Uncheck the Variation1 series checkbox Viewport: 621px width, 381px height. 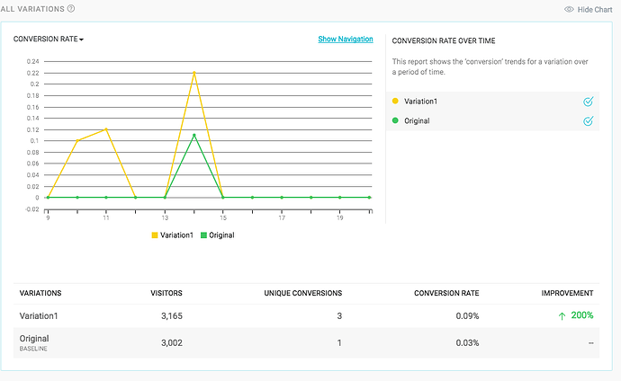point(589,102)
